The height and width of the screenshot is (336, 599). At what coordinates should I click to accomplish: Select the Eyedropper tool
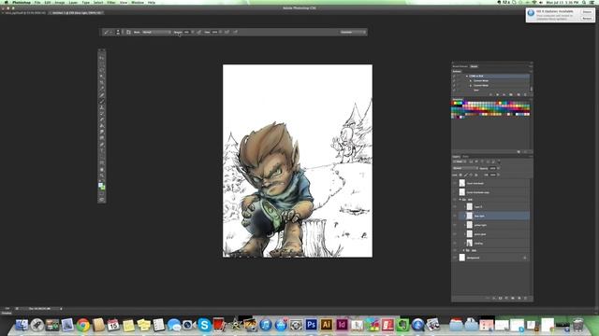[x=102, y=90]
